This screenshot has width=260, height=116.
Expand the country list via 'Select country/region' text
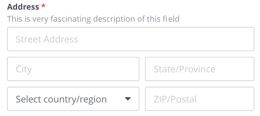tap(61, 99)
